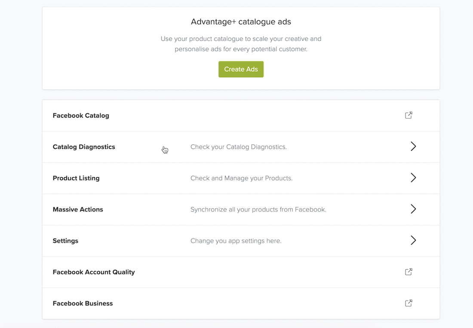Expand Catalog Diagnostics with chevron arrow
Screen dimensions: 473x328
413,146
